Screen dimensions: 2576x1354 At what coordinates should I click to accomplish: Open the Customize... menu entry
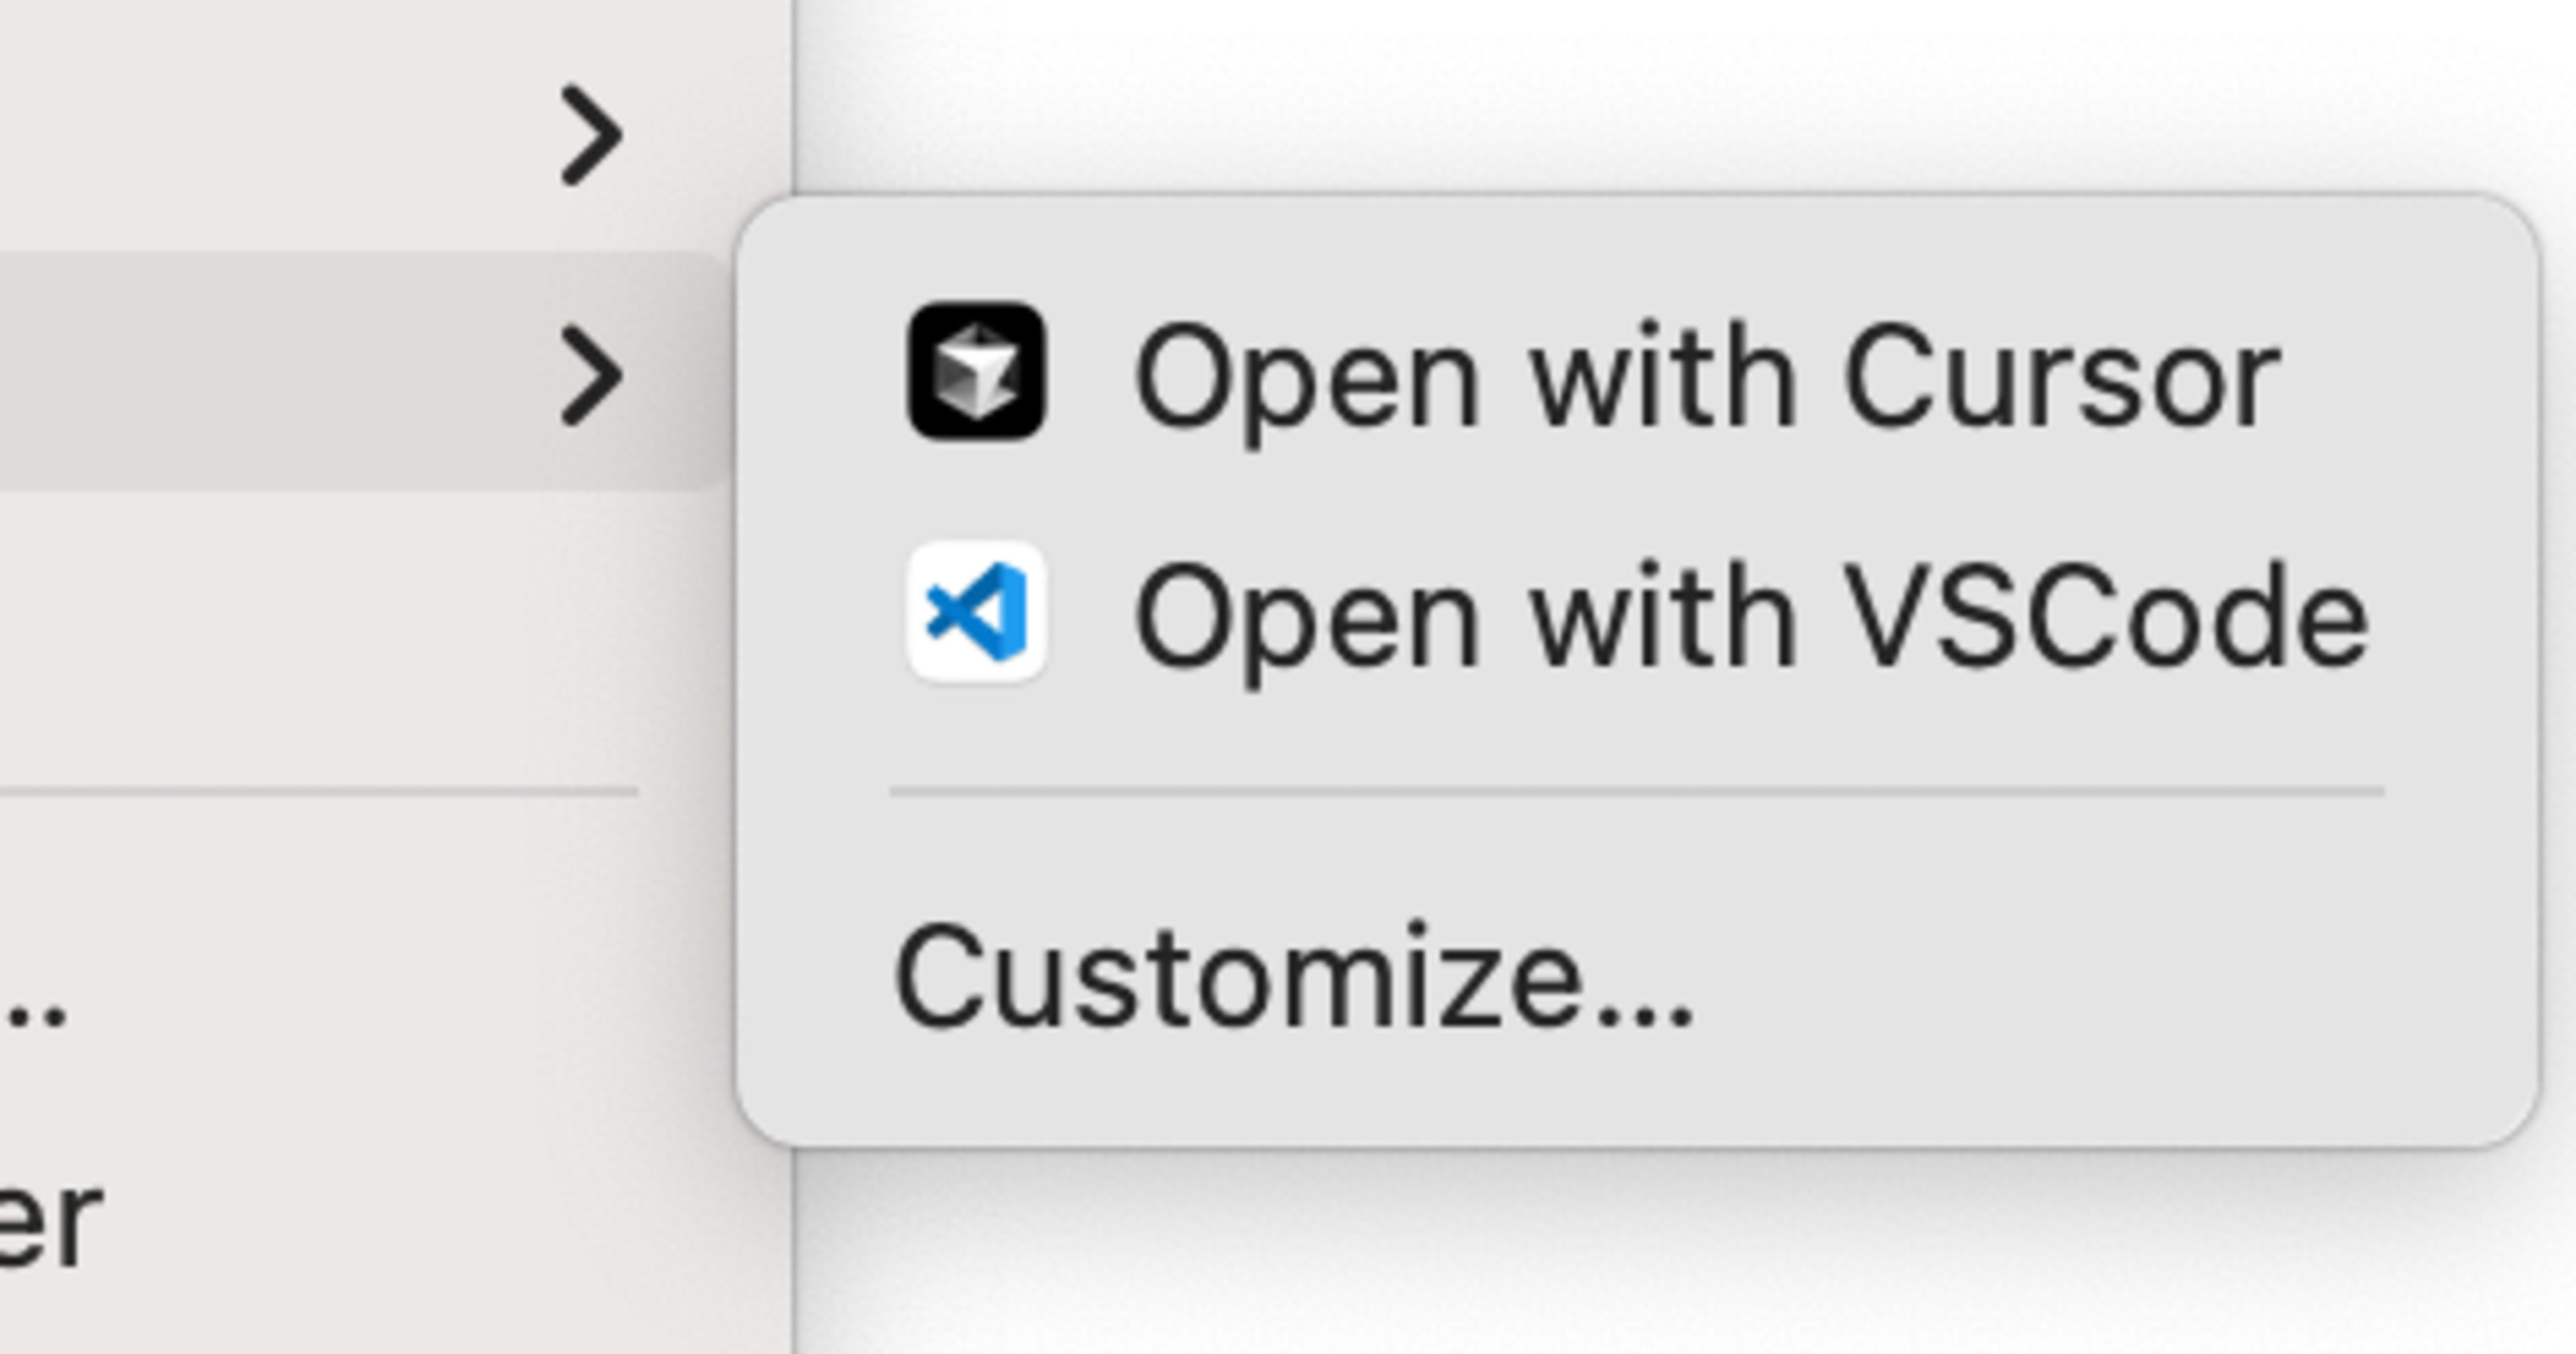[1294, 976]
